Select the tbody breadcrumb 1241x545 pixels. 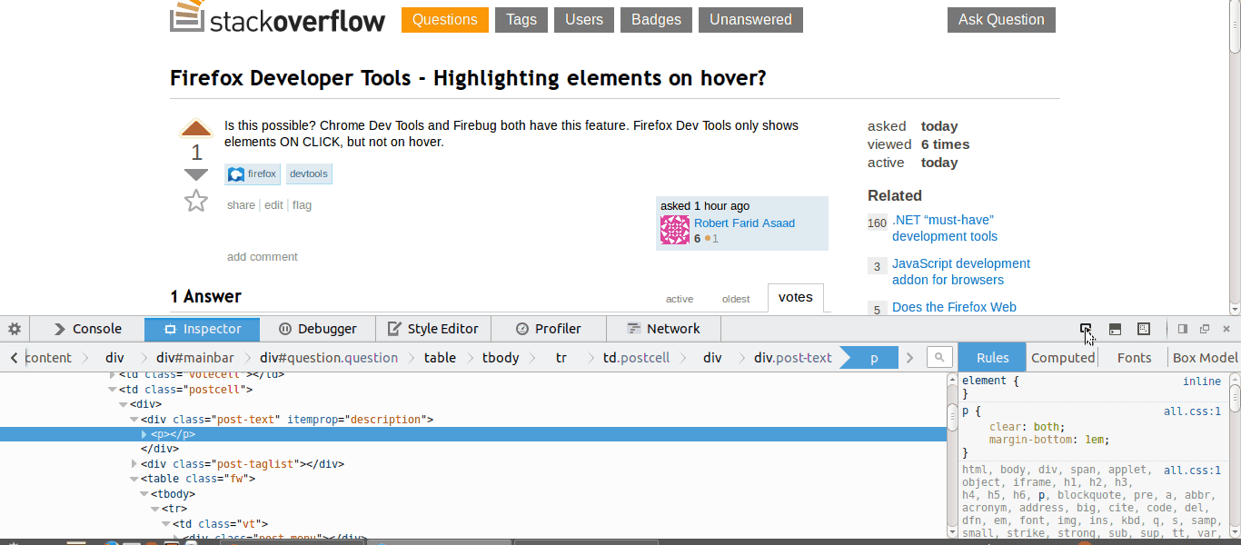tap(501, 357)
